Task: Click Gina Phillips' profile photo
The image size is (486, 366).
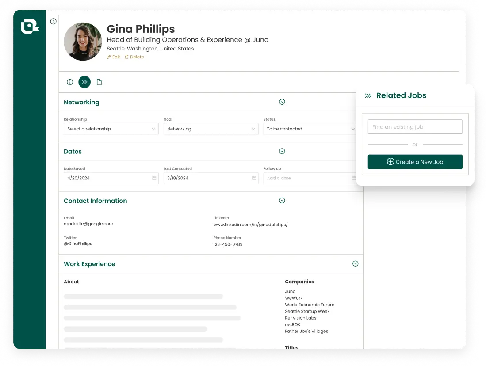Action: tap(83, 42)
